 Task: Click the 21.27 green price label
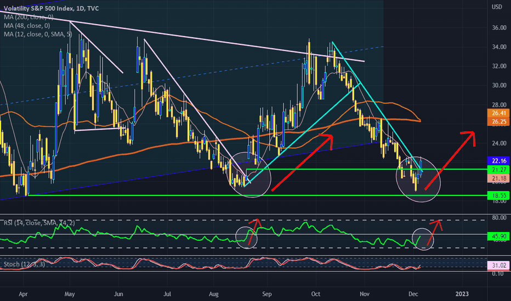pyautogui.click(x=498, y=170)
